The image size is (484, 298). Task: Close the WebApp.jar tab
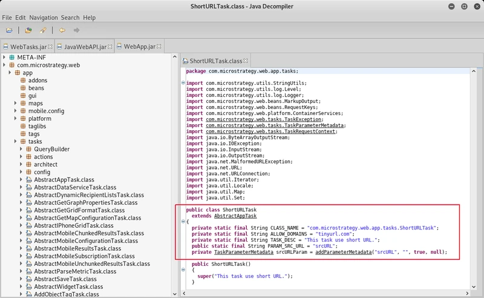coord(159,47)
